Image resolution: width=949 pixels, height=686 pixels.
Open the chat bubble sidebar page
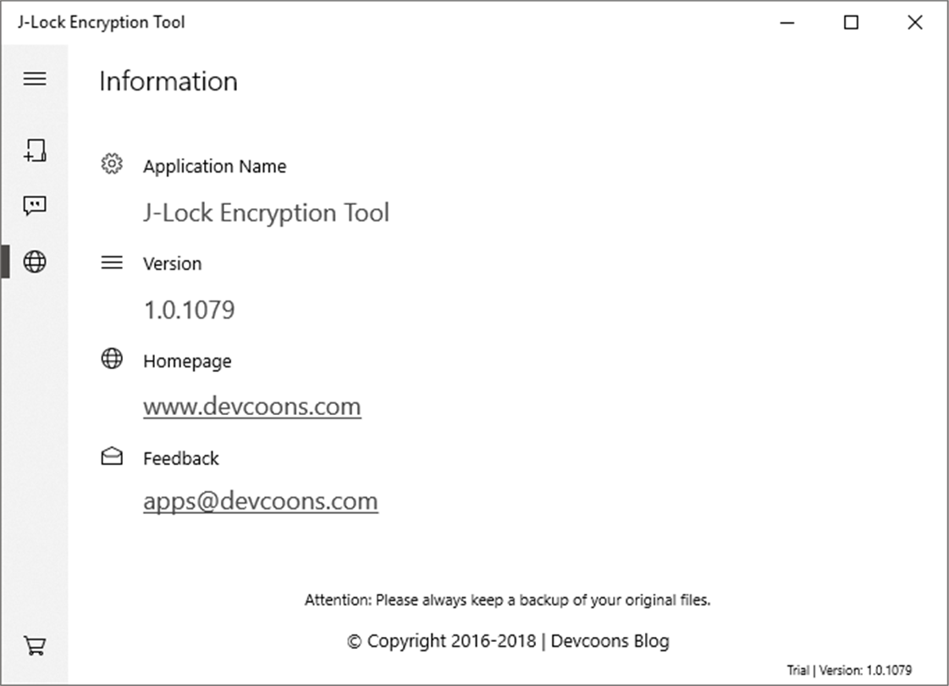(35, 206)
